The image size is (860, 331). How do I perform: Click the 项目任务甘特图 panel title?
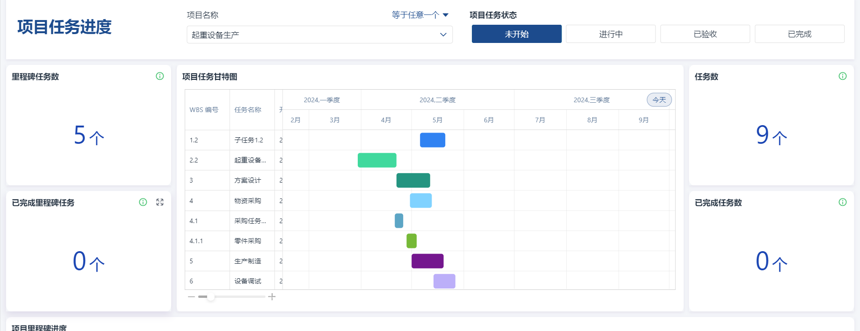[210, 77]
